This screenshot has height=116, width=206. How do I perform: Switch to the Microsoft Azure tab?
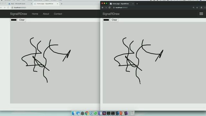pyautogui.click(x=20, y=4)
